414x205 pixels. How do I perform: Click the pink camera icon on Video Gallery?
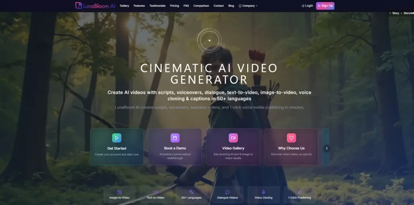click(x=233, y=138)
